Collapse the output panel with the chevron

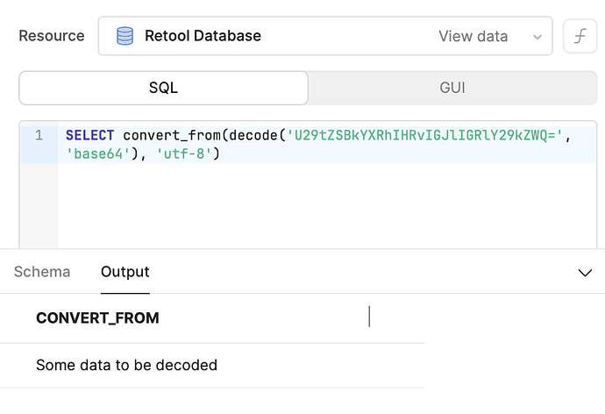pyautogui.click(x=585, y=273)
